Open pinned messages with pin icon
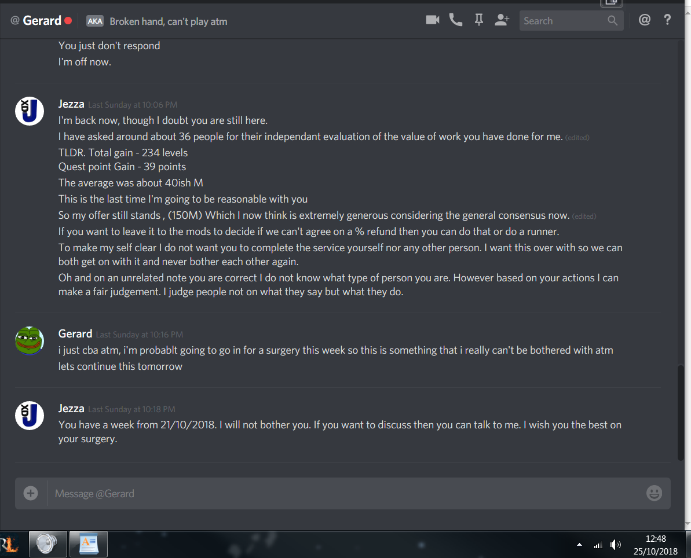This screenshot has width=691, height=558. click(x=478, y=20)
